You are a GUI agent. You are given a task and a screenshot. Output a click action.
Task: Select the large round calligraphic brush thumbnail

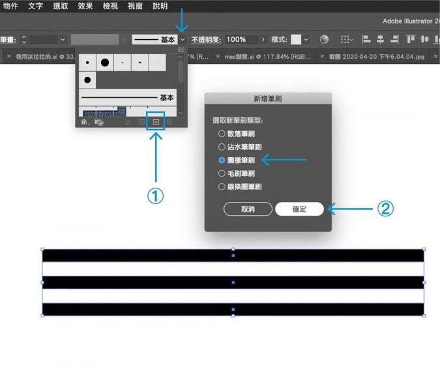click(105, 63)
